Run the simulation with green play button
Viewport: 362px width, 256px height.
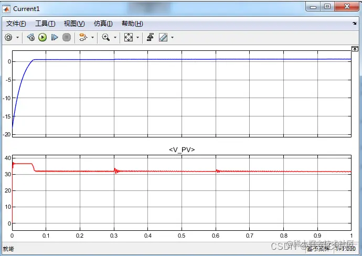click(42, 37)
